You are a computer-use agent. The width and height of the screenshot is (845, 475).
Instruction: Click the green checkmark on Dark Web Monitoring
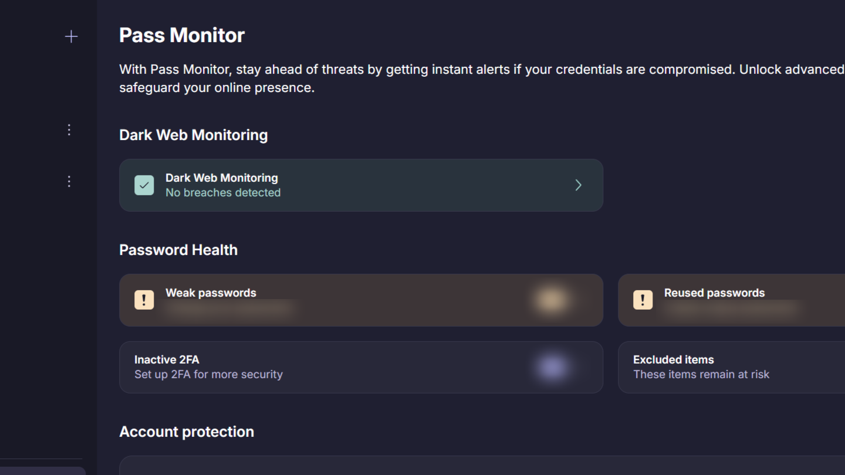144,185
